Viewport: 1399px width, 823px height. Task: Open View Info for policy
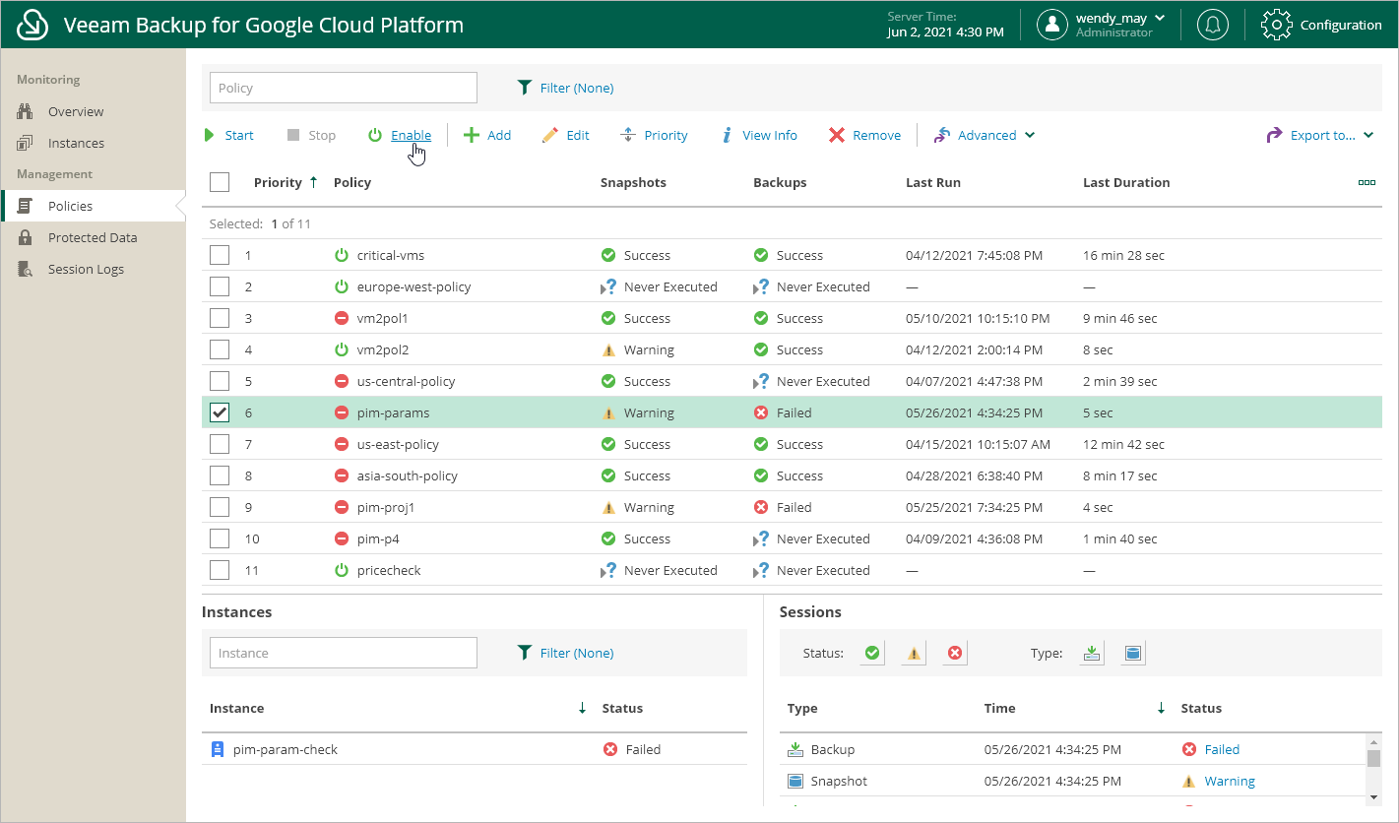[758, 135]
